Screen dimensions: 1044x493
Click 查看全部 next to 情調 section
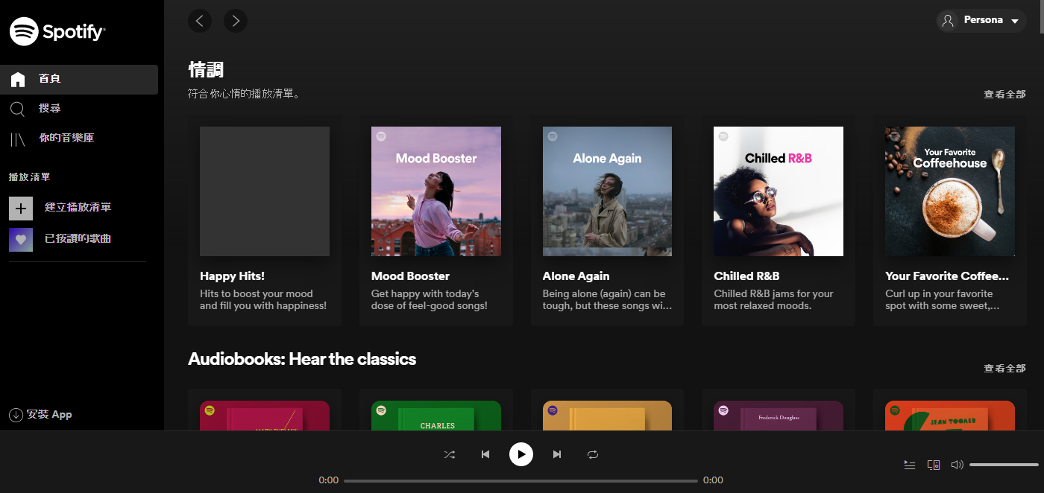(x=1004, y=95)
